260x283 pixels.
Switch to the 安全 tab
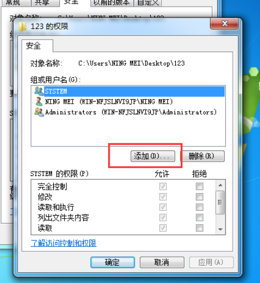[x=33, y=46]
